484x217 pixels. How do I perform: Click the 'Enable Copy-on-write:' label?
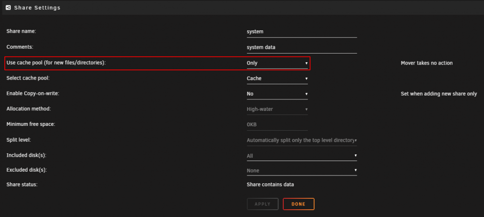(x=33, y=94)
